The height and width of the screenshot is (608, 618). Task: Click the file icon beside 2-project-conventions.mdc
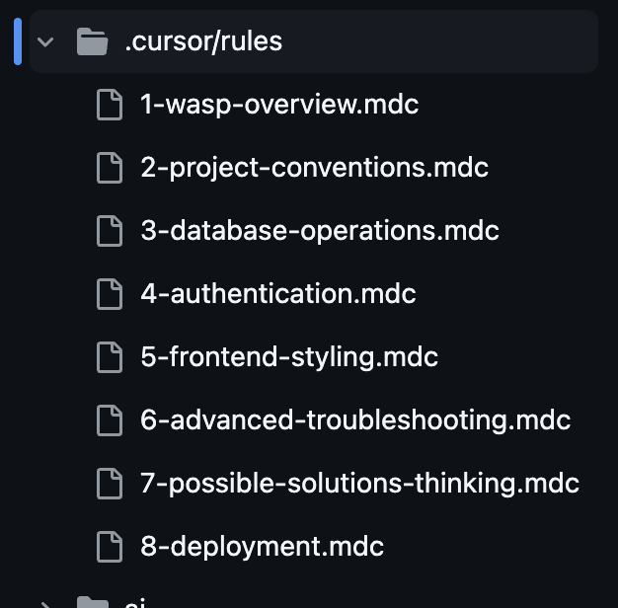click(110, 168)
